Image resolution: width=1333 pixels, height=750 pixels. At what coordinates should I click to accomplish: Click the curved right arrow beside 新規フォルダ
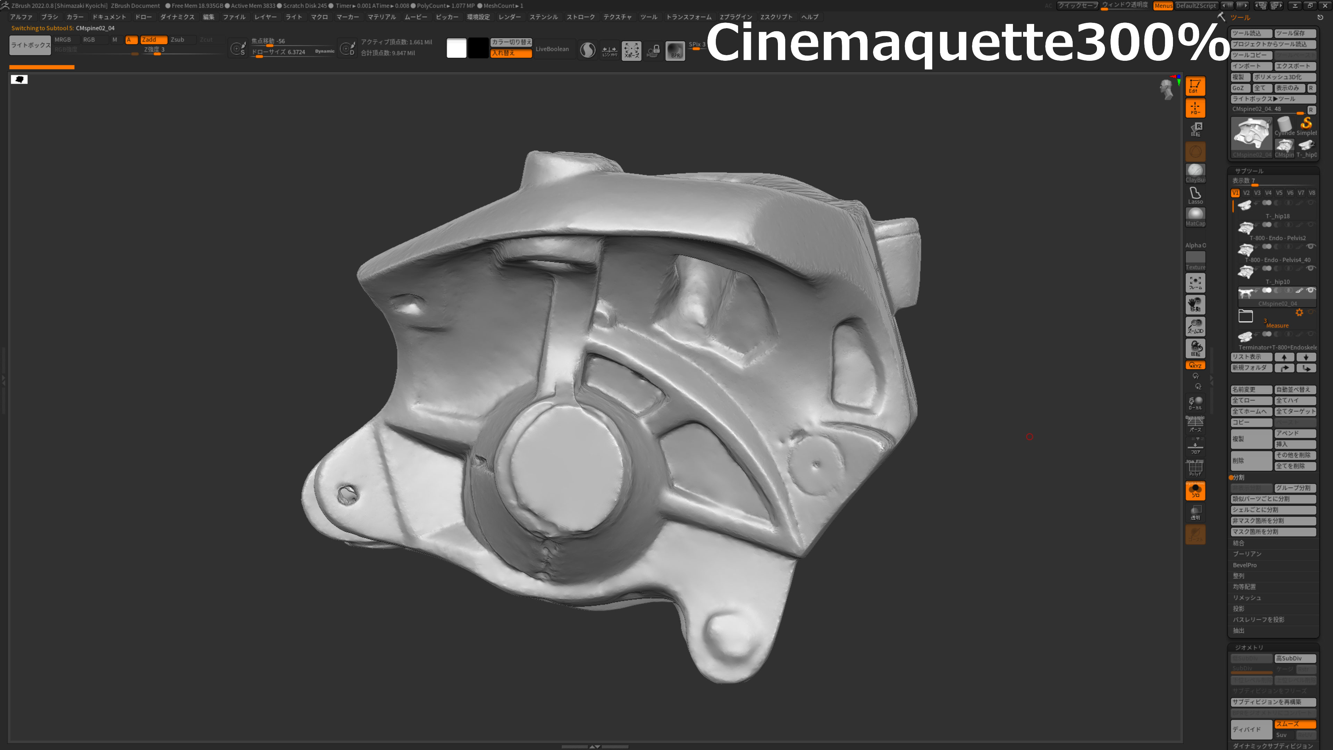click(1284, 368)
